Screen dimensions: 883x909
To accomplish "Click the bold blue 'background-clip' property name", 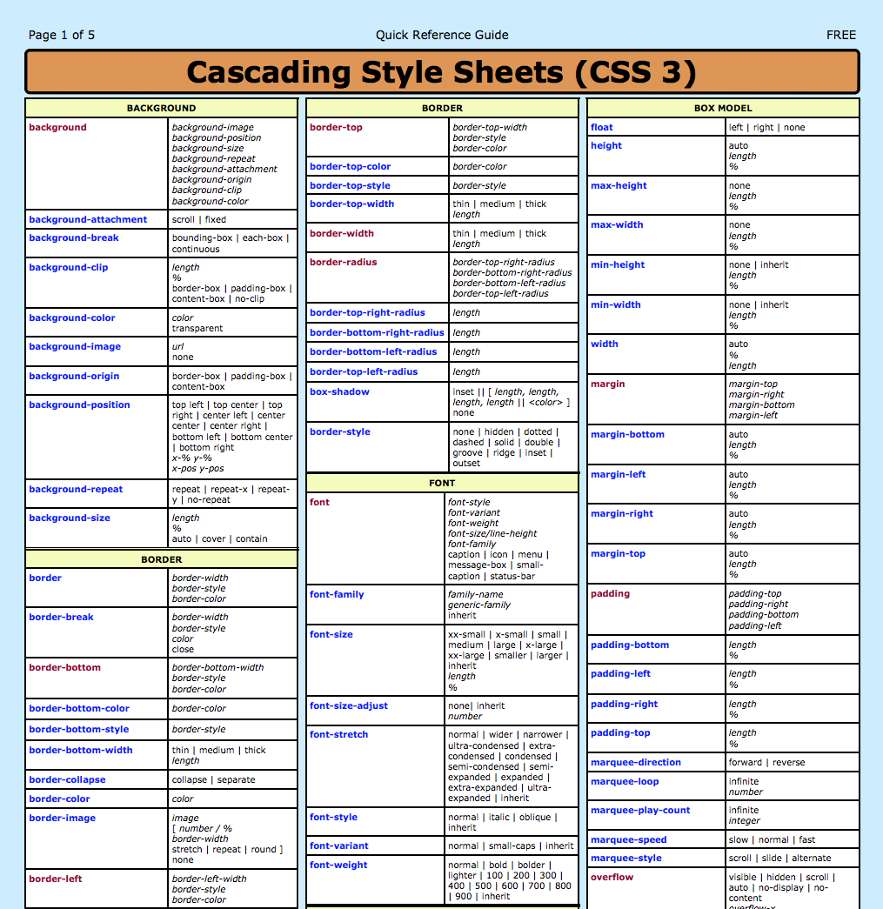I will tap(69, 267).
